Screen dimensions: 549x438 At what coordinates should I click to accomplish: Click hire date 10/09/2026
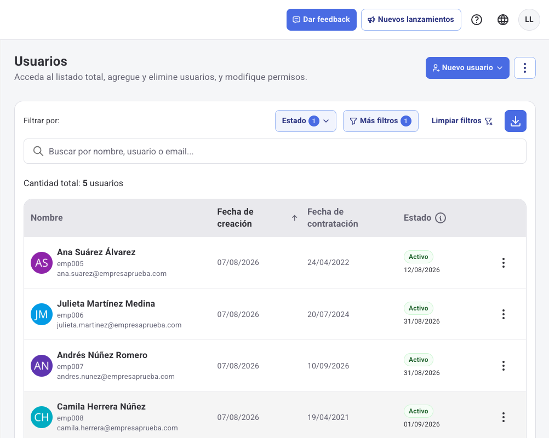(328, 366)
